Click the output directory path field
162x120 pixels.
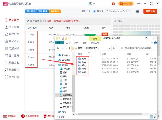[118, 11]
